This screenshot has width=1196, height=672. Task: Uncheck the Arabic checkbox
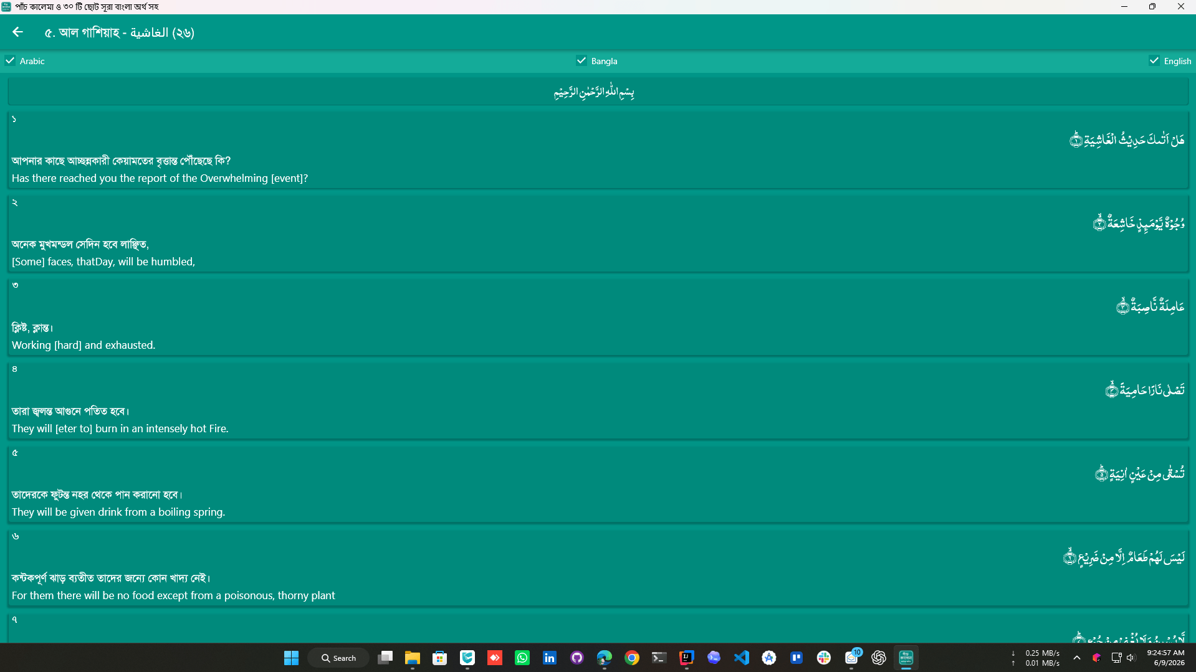(x=10, y=61)
